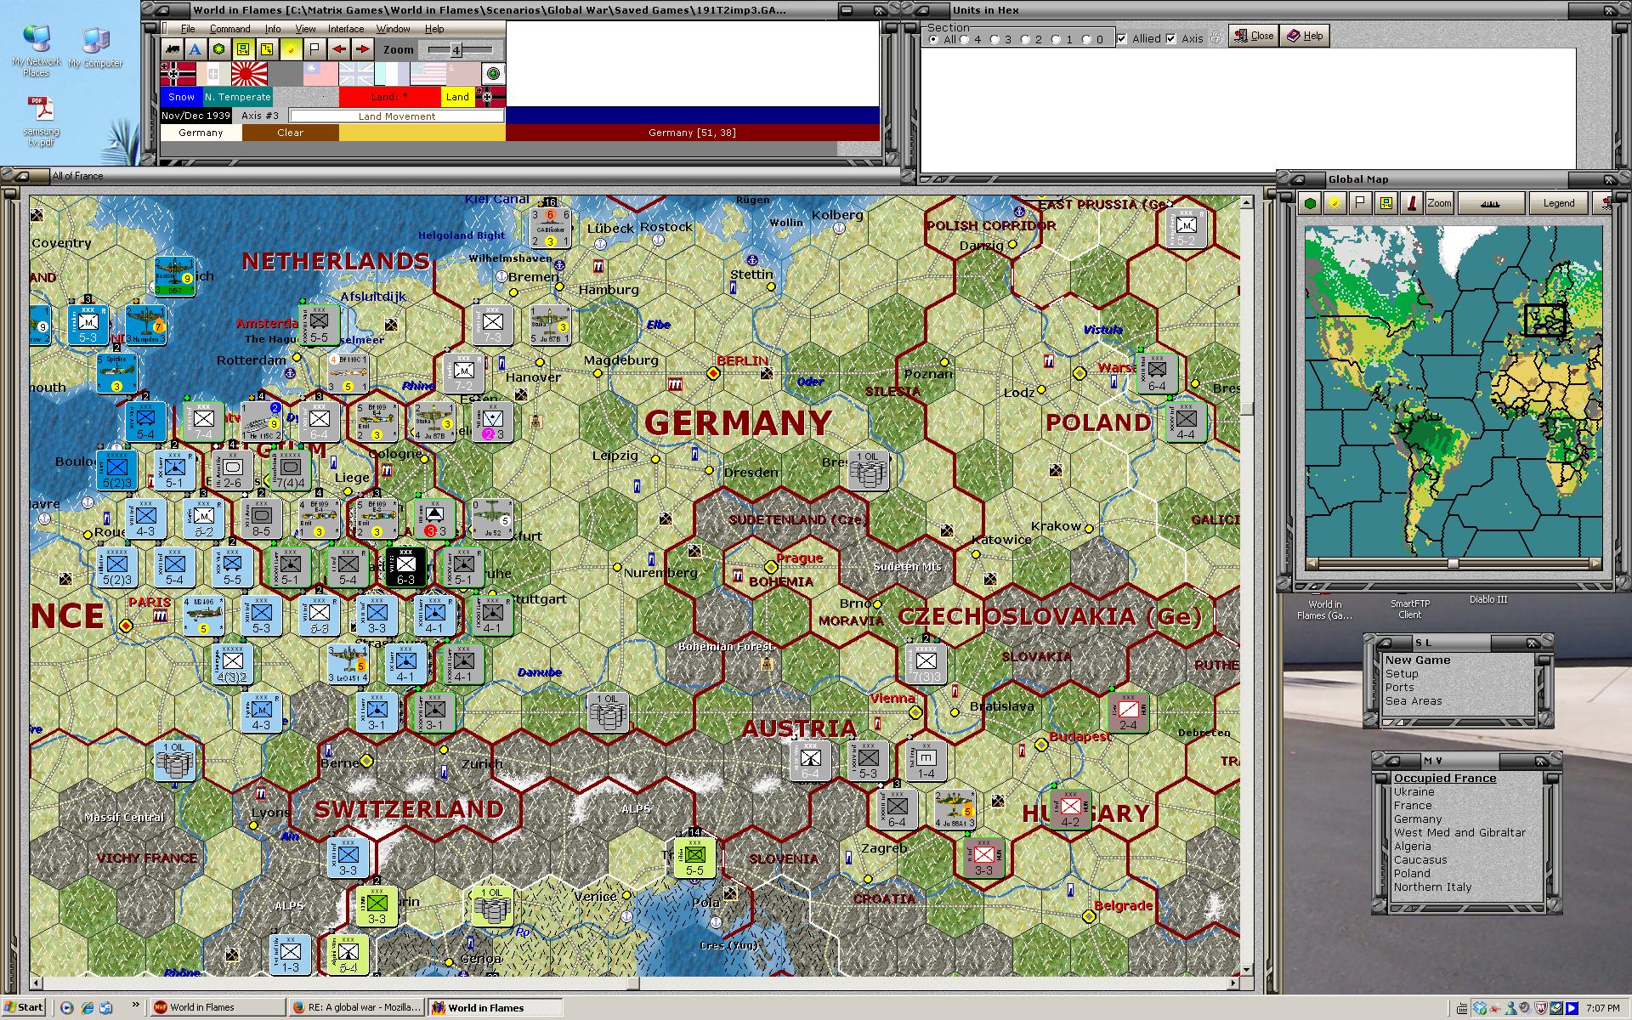This screenshot has width=1632, height=1020.
Task: Select Occupied France in M V list
Action: click(1445, 778)
